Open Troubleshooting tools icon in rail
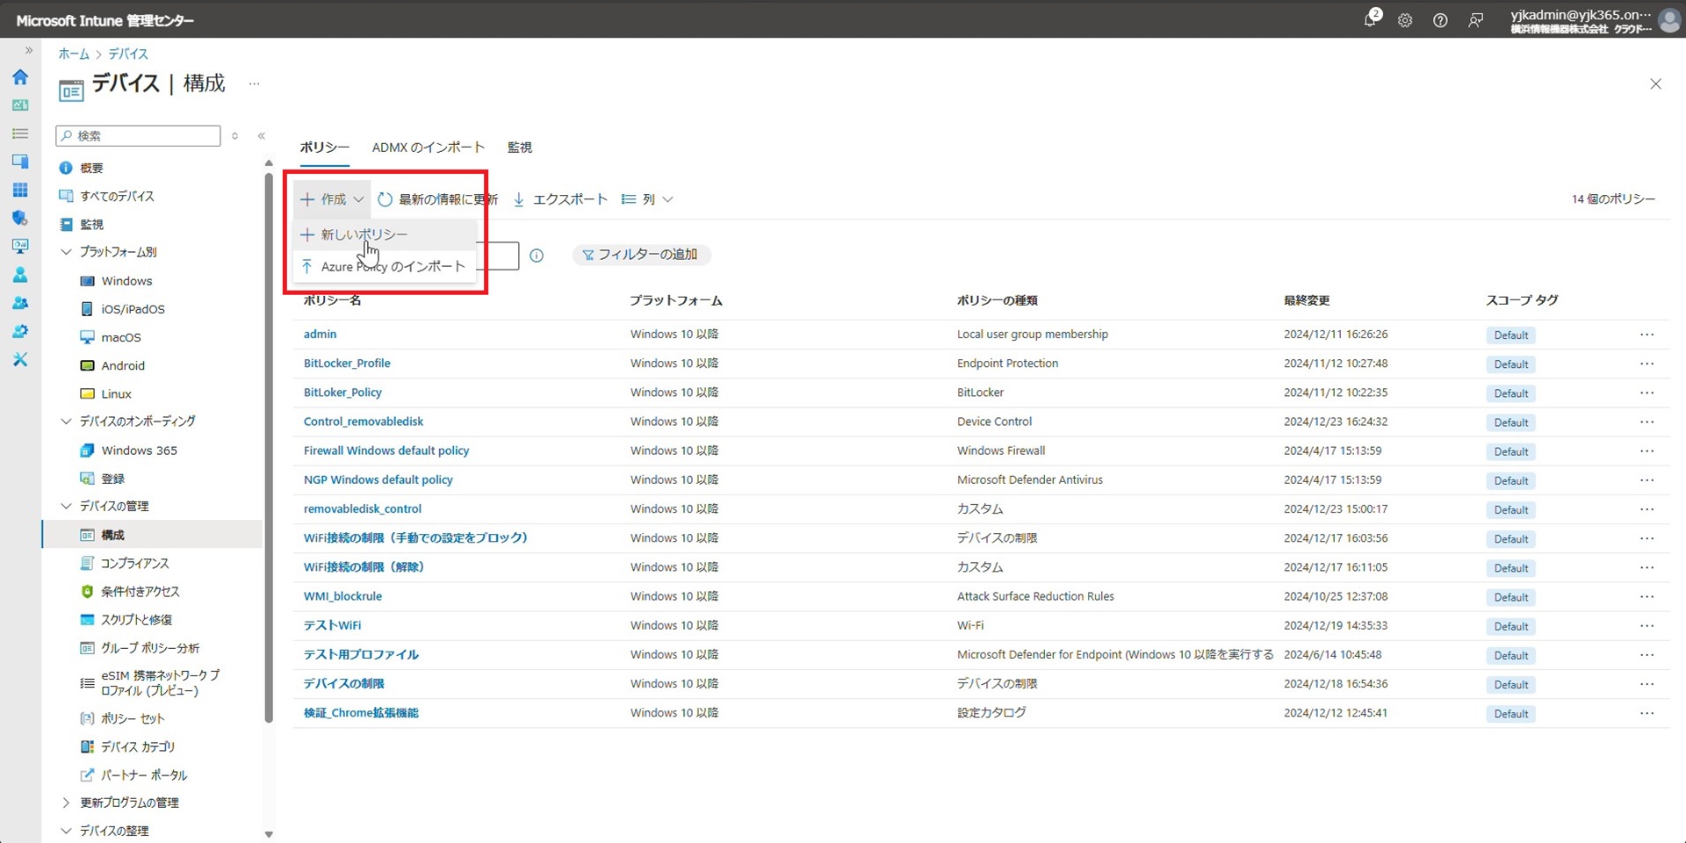Viewport: 1686px width, 843px height. pyautogui.click(x=20, y=359)
